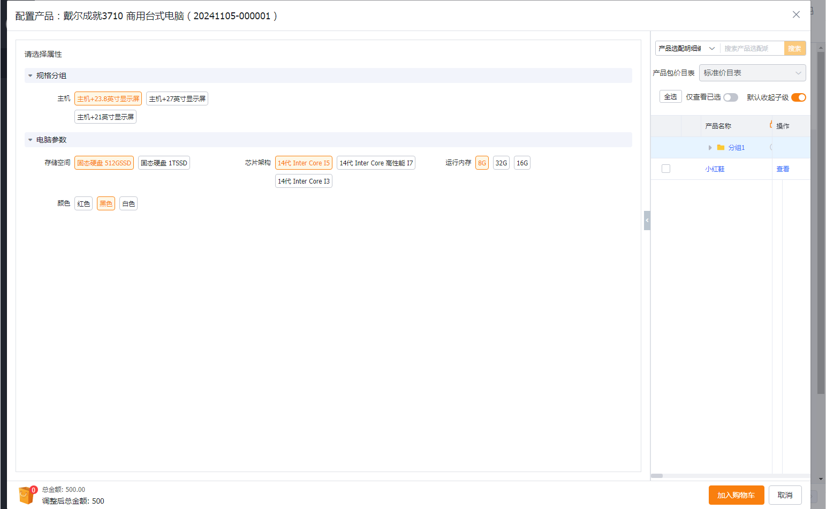Click the 芯片架构 label

click(x=258, y=163)
